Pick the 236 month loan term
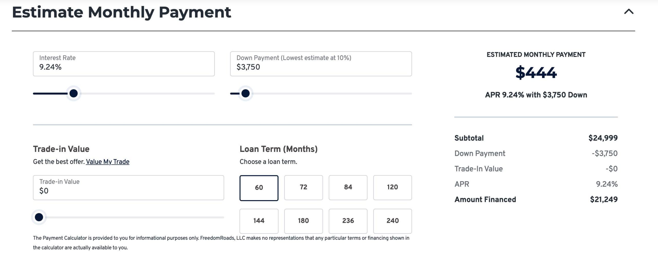This screenshot has width=658, height=263. point(348,221)
